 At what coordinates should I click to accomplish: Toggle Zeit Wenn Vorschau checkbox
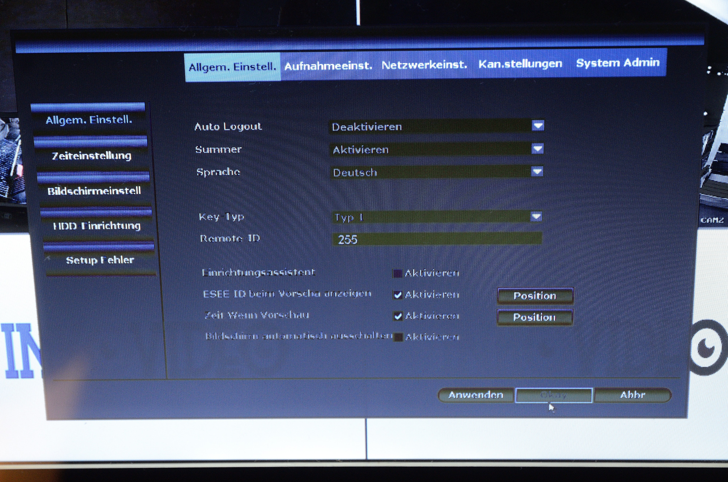point(398,316)
